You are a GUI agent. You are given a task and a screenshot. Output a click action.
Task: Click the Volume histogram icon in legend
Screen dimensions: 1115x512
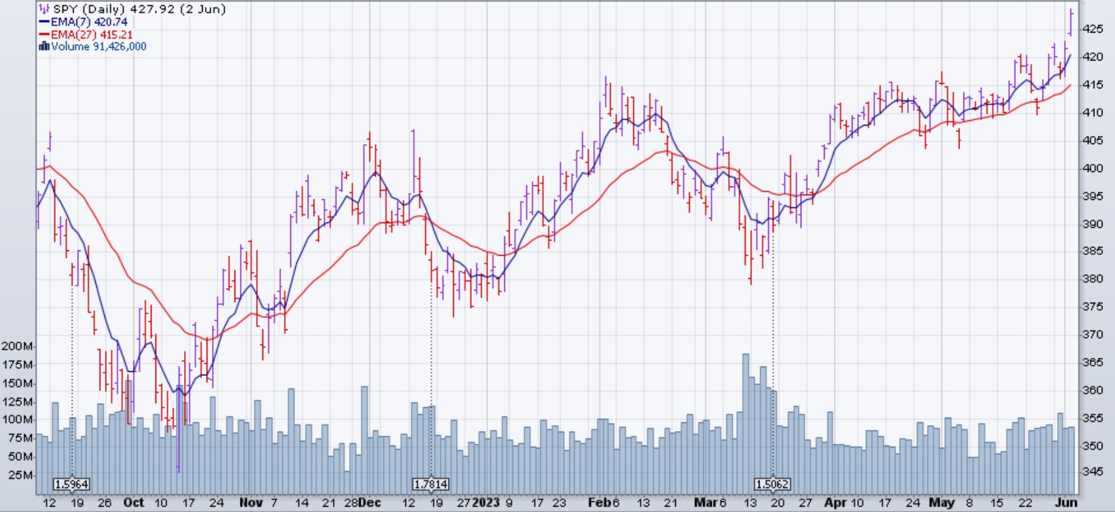pyautogui.click(x=44, y=46)
